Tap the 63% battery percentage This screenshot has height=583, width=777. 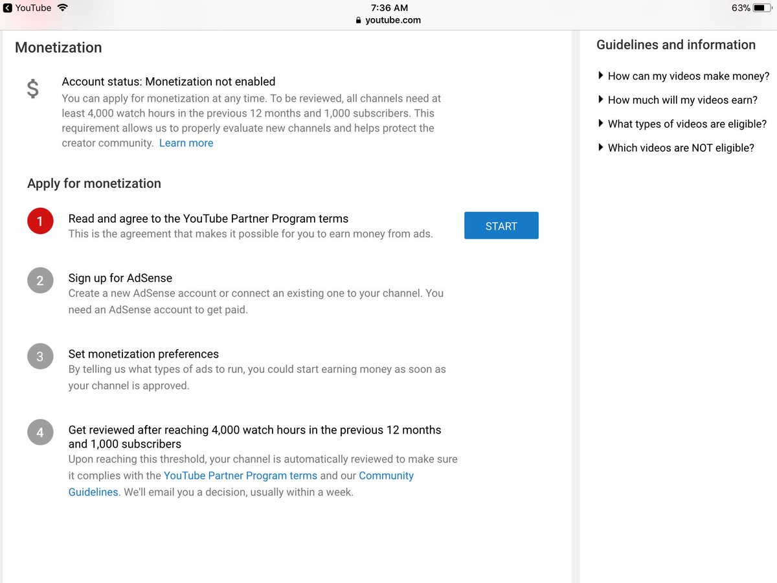point(741,8)
